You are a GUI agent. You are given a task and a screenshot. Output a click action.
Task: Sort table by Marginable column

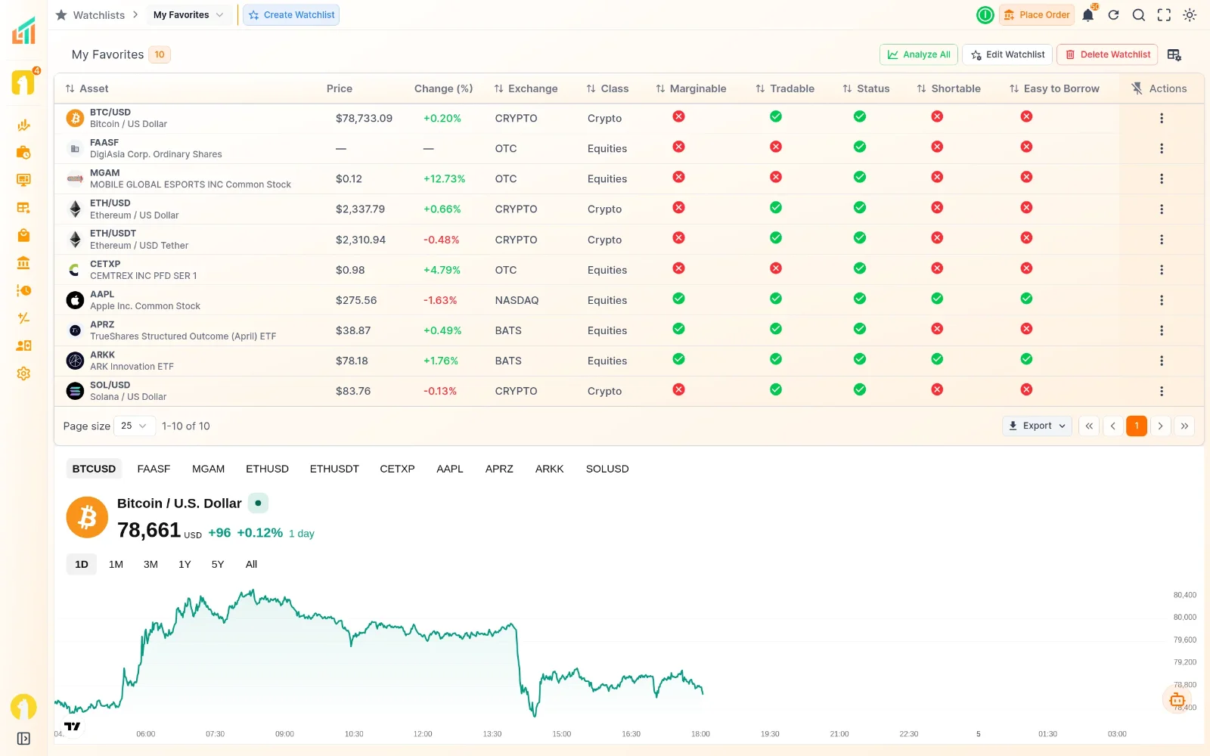[690, 88]
